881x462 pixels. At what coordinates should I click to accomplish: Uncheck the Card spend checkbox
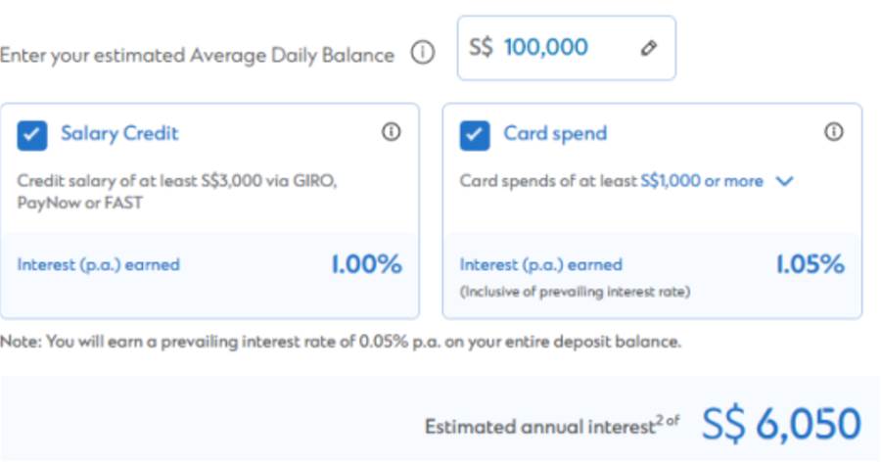click(x=475, y=135)
